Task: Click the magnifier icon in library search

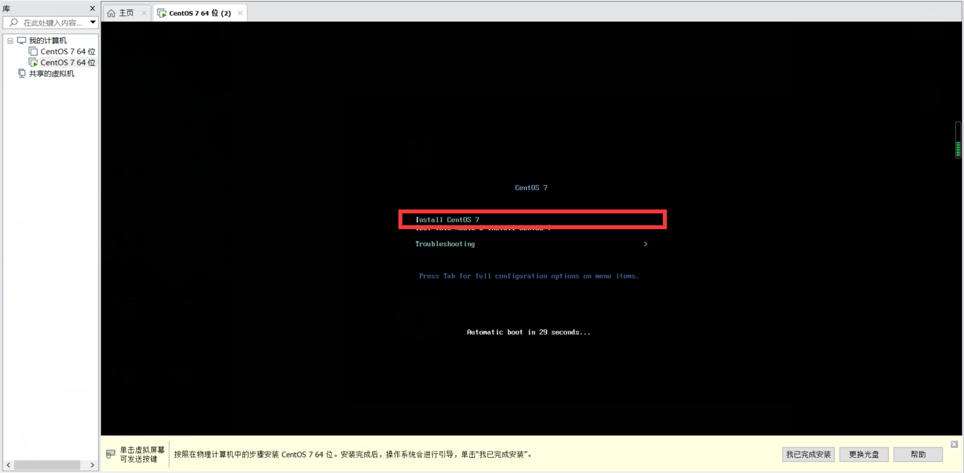Action: [x=14, y=23]
